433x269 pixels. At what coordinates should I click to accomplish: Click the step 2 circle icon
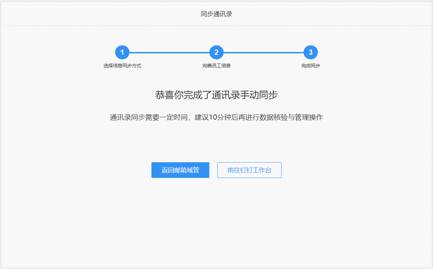point(216,53)
